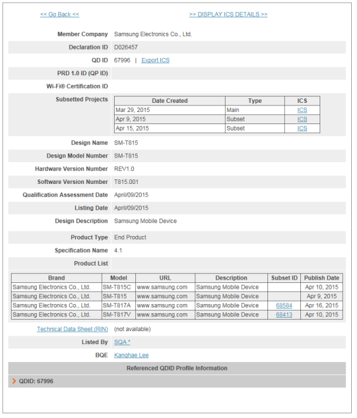
Task: Click the URL column header
Action: (165, 278)
